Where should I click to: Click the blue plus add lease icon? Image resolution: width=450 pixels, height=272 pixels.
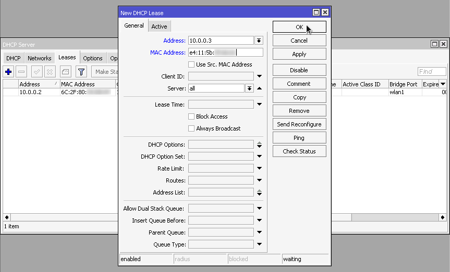pyautogui.click(x=8, y=72)
